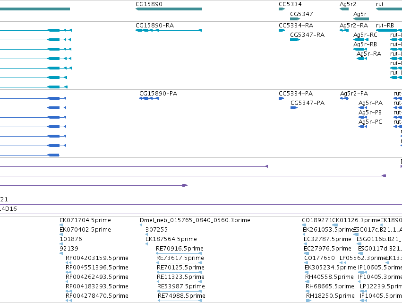The image size is (402, 303).
Task: Click the CG15890 gene label
Action: click(x=149, y=4)
